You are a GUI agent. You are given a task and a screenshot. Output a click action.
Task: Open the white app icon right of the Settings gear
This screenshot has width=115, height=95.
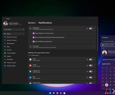click(x=64, y=93)
